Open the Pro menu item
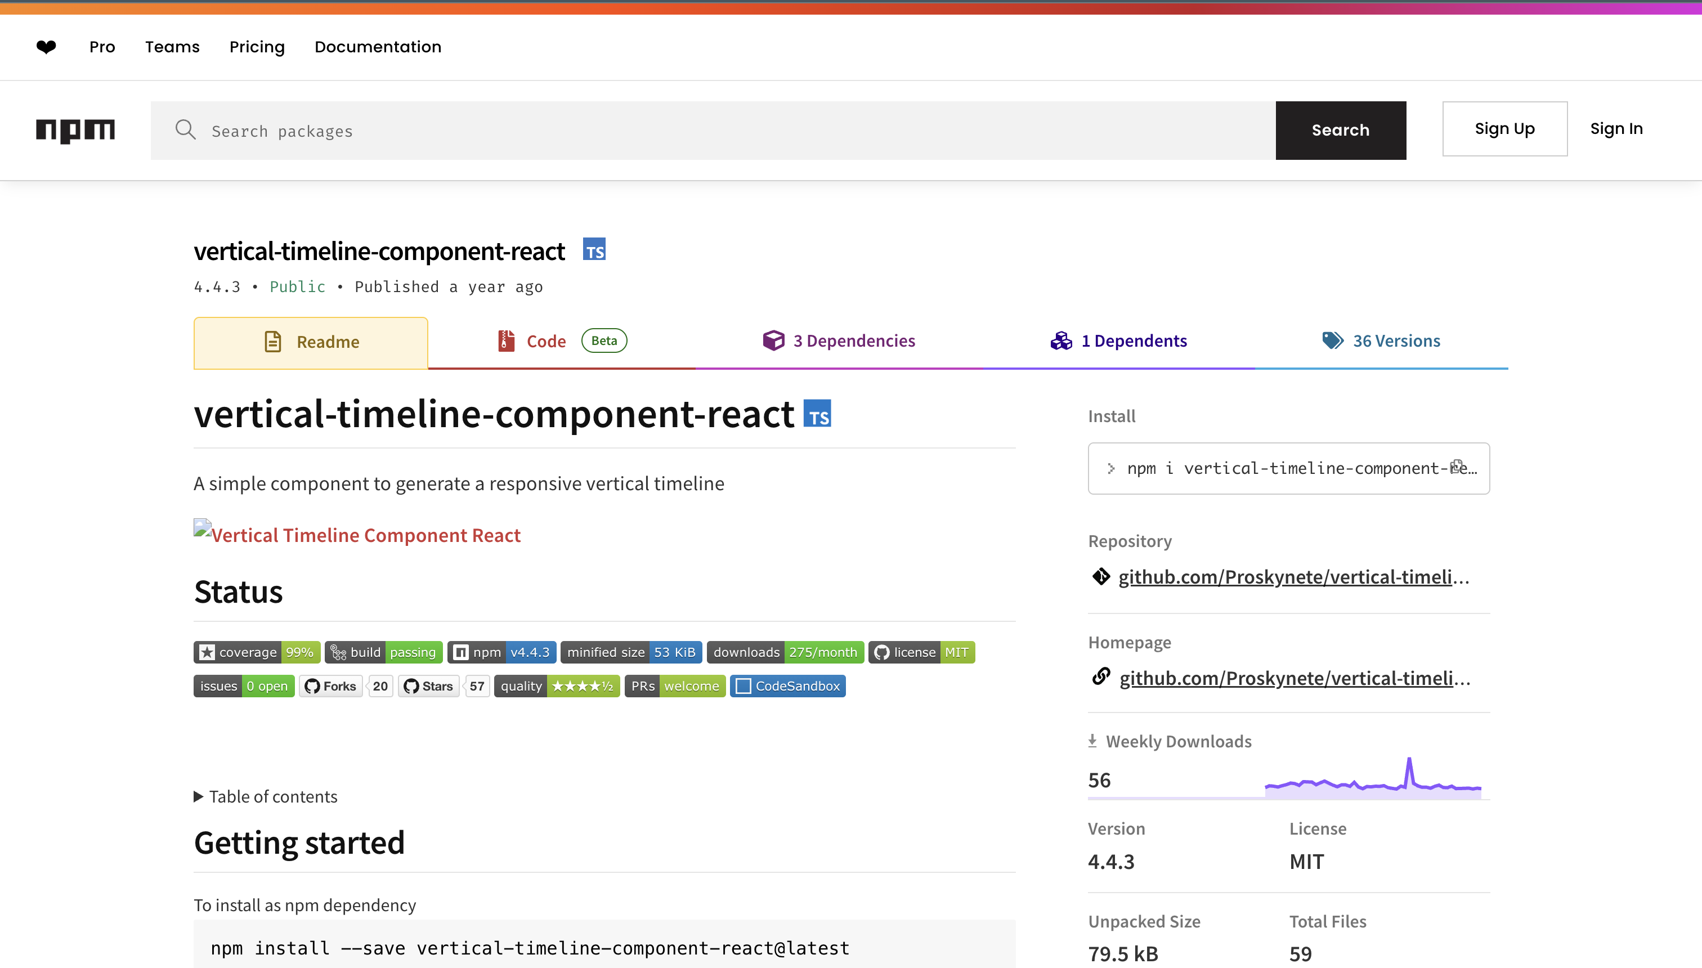The height and width of the screenshot is (968, 1702). pos(102,47)
